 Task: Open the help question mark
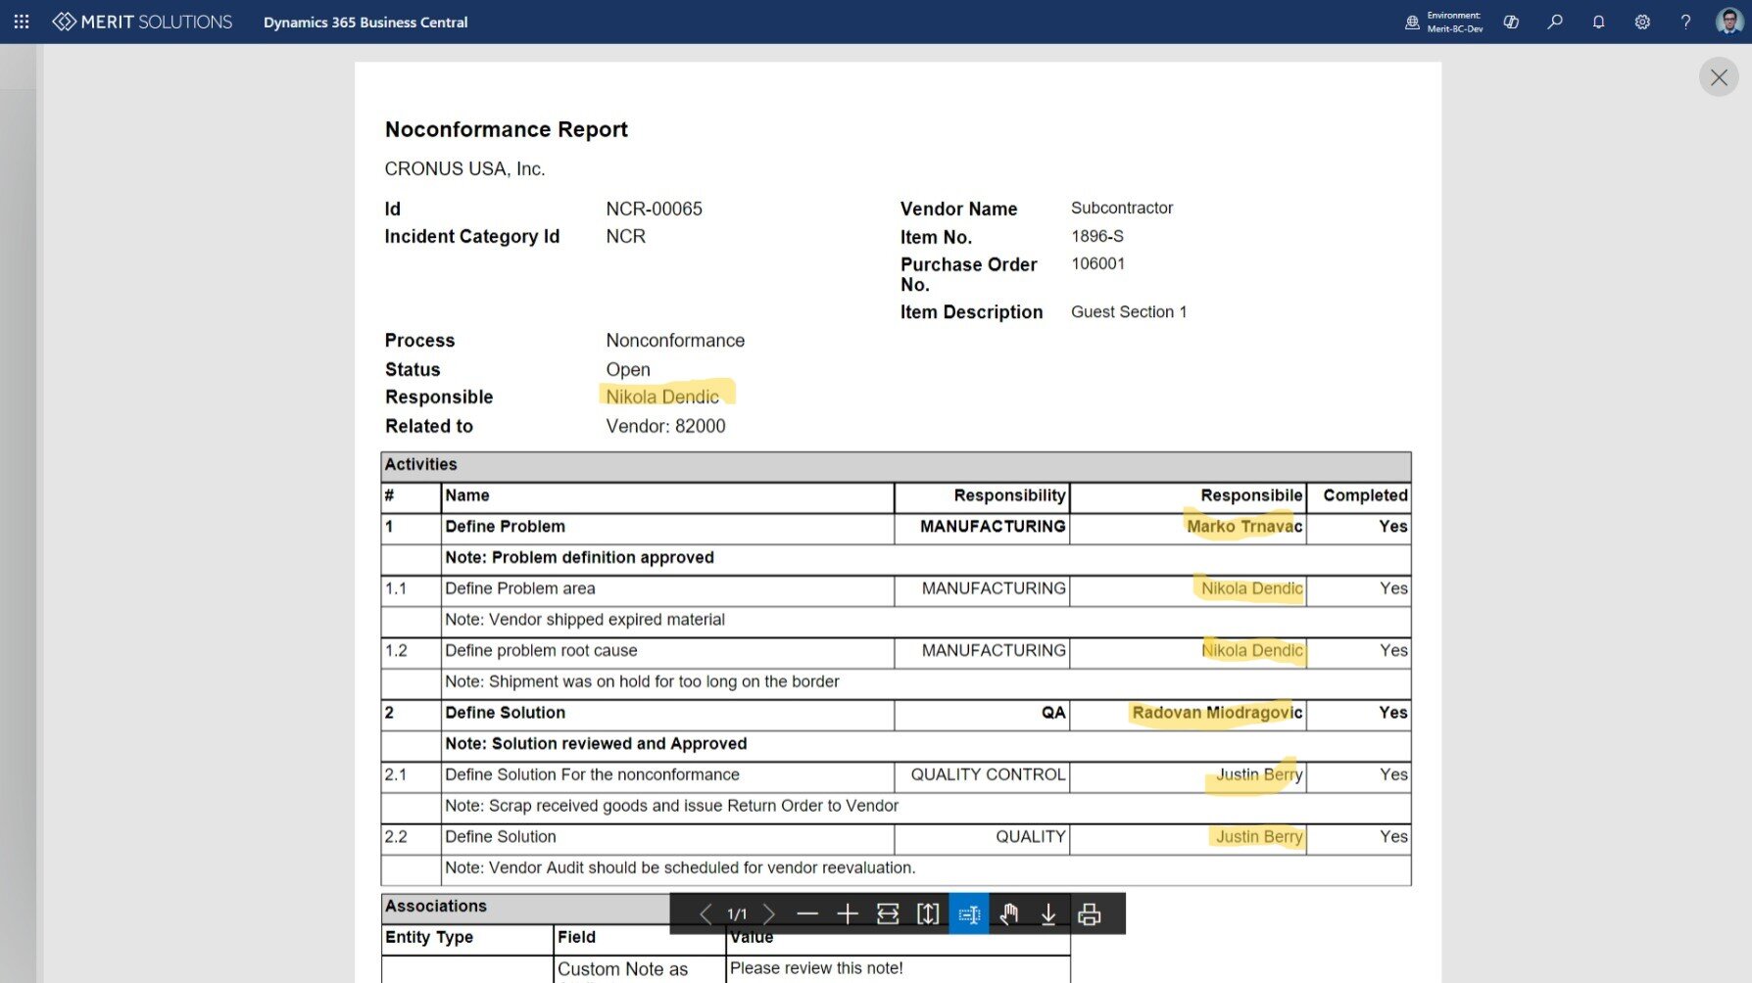[x=1685, y=22]
